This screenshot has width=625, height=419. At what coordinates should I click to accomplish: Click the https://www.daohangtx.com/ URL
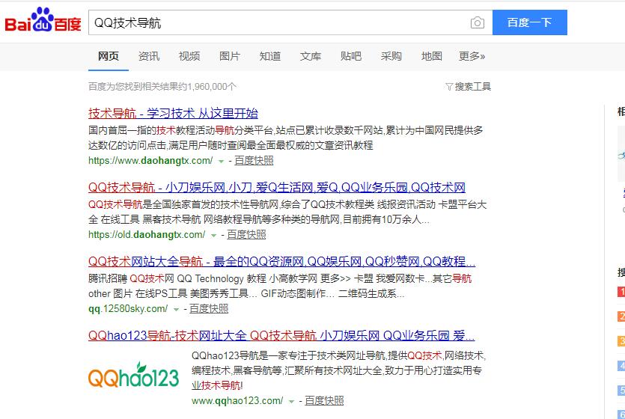coord(150,161)
